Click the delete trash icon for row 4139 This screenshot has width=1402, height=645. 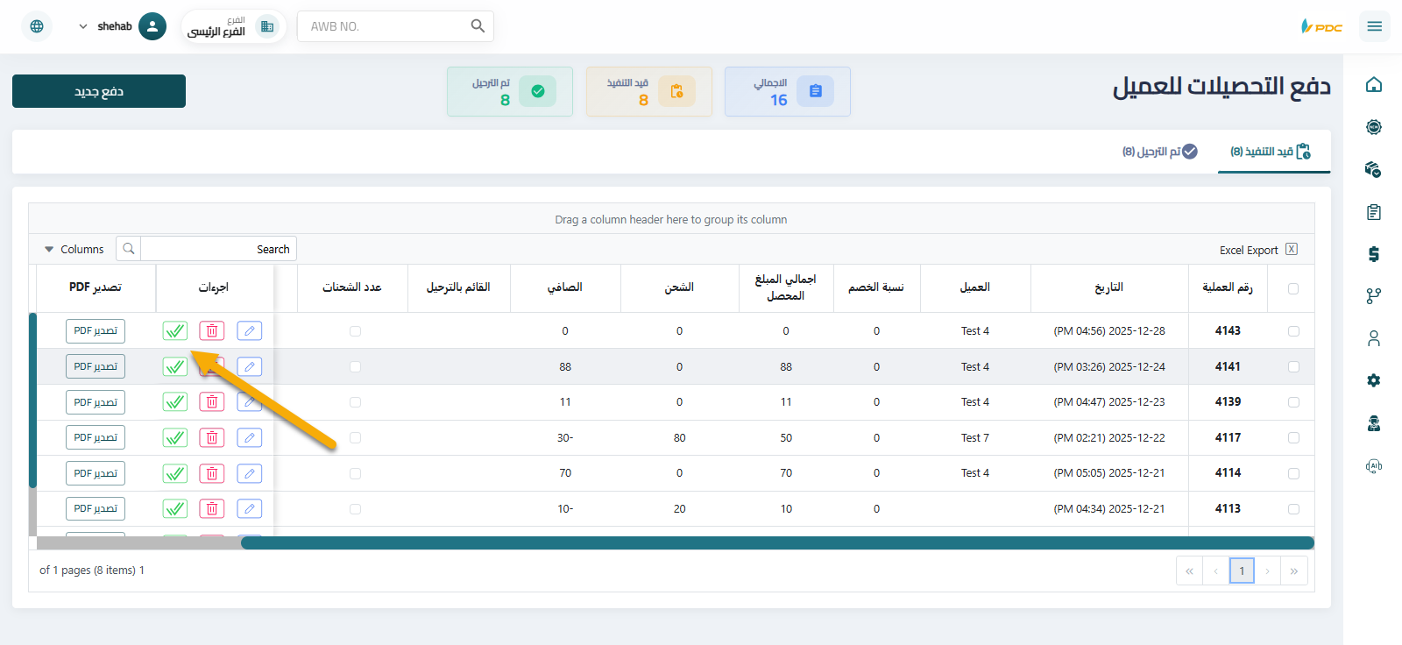pyautogui.click(x=212, y=402)
